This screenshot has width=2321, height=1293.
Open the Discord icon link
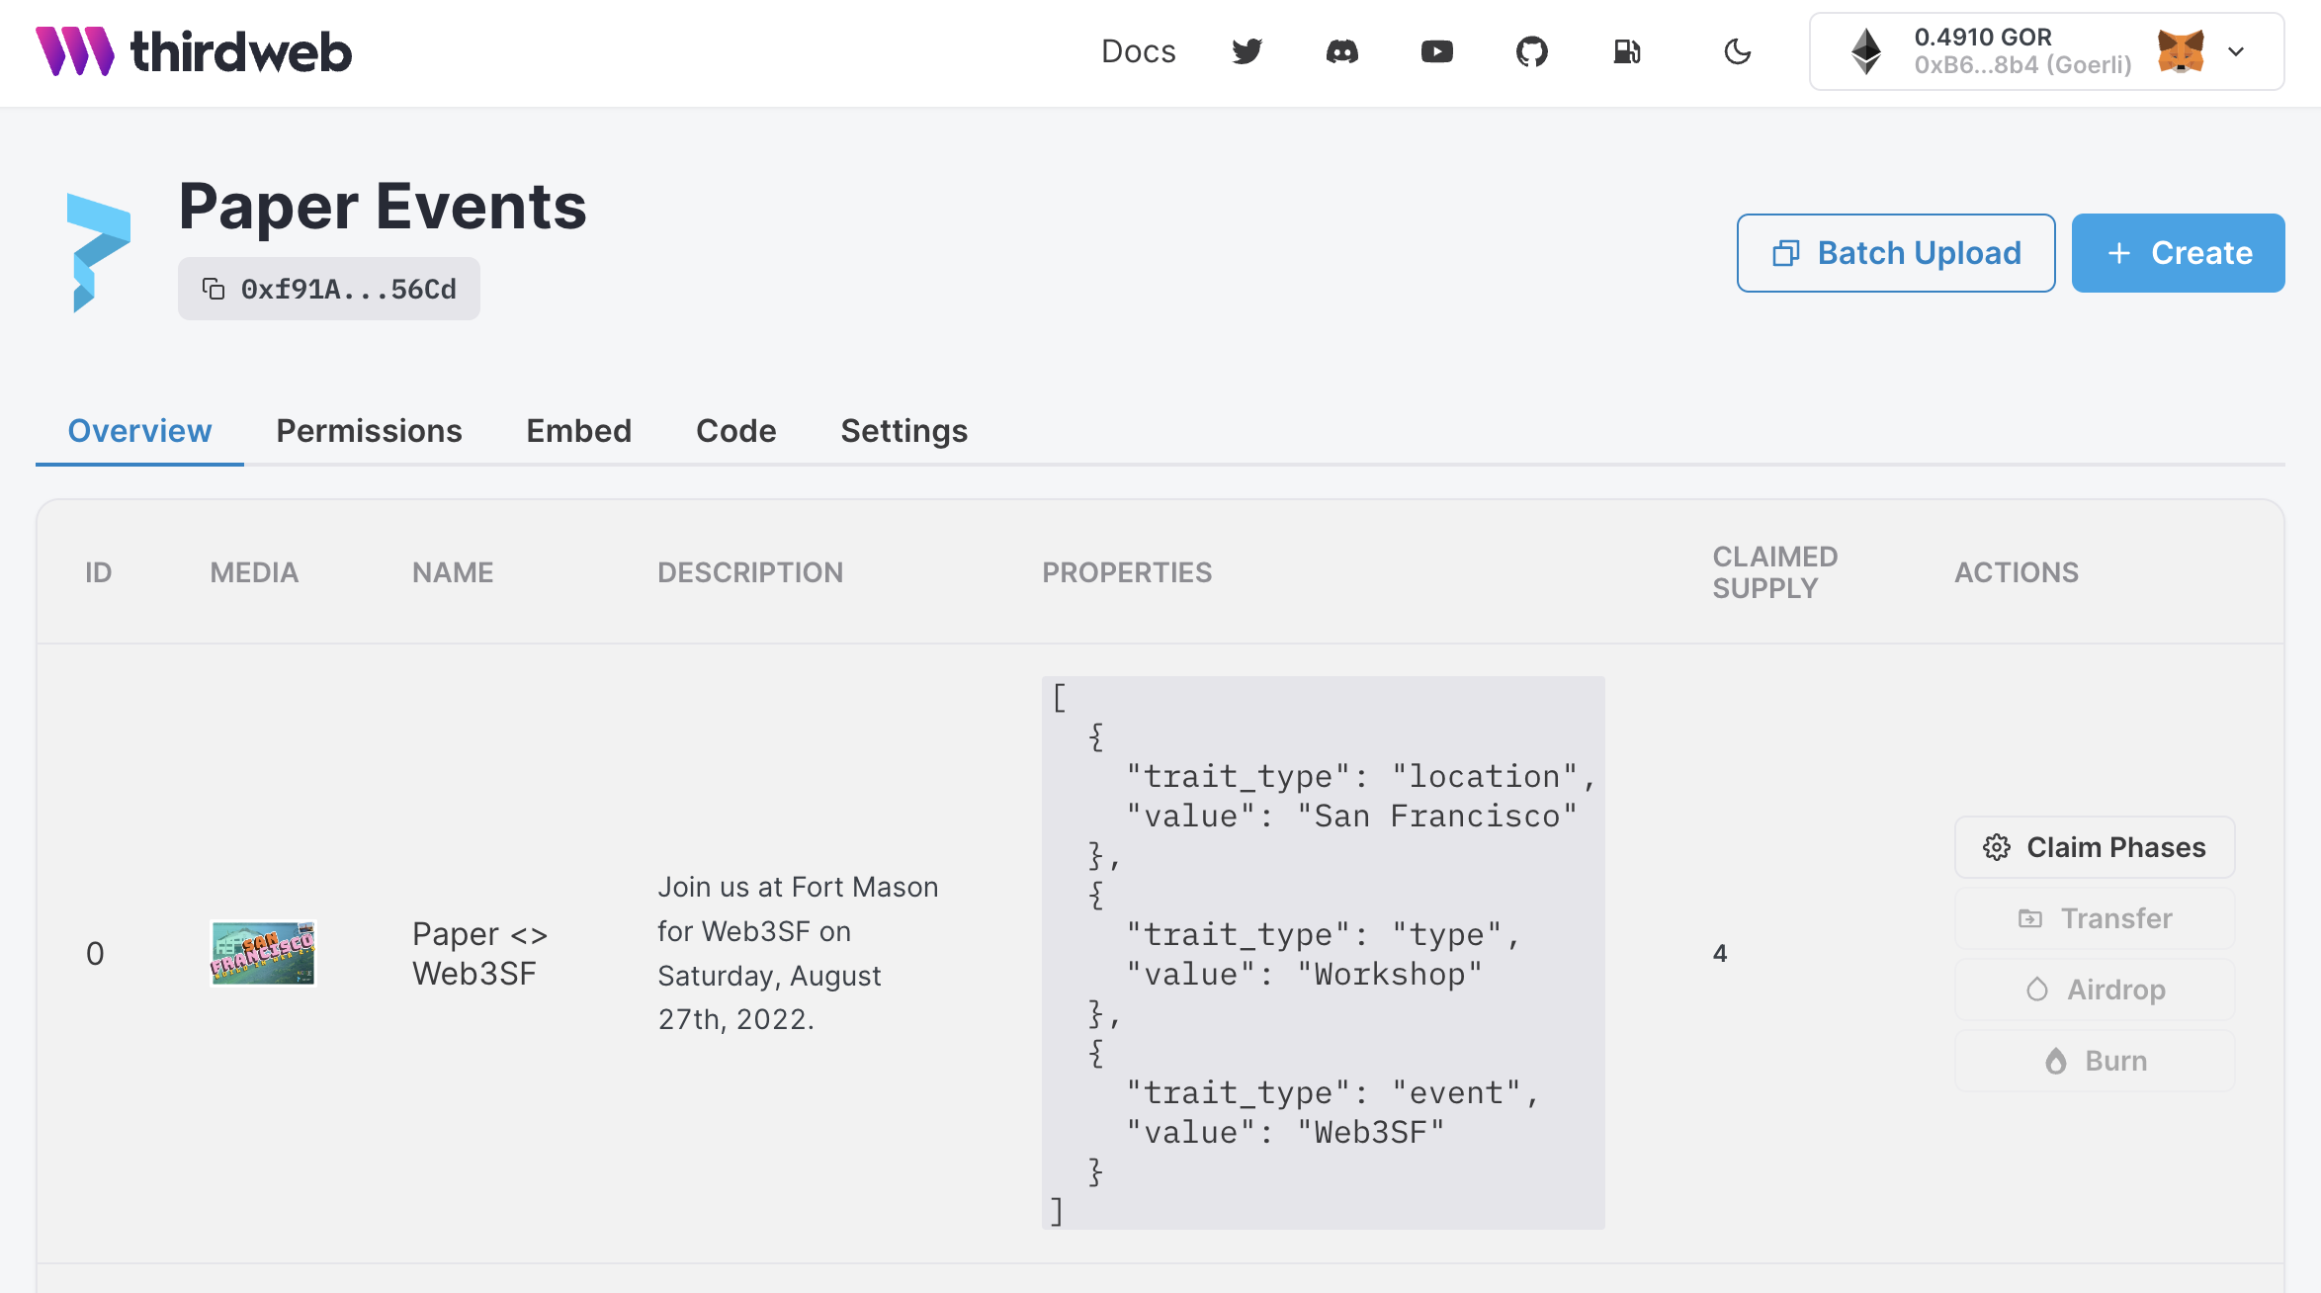[x=1341, y=51]
